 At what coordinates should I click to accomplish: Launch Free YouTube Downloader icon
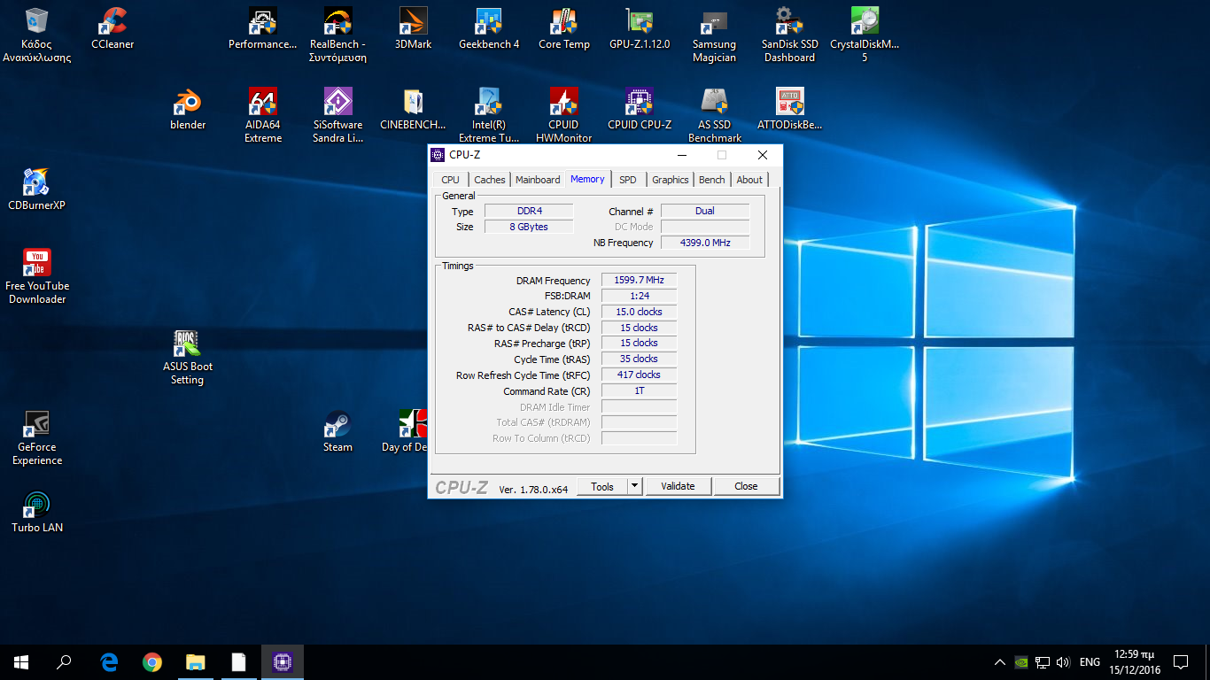(37, 277)
